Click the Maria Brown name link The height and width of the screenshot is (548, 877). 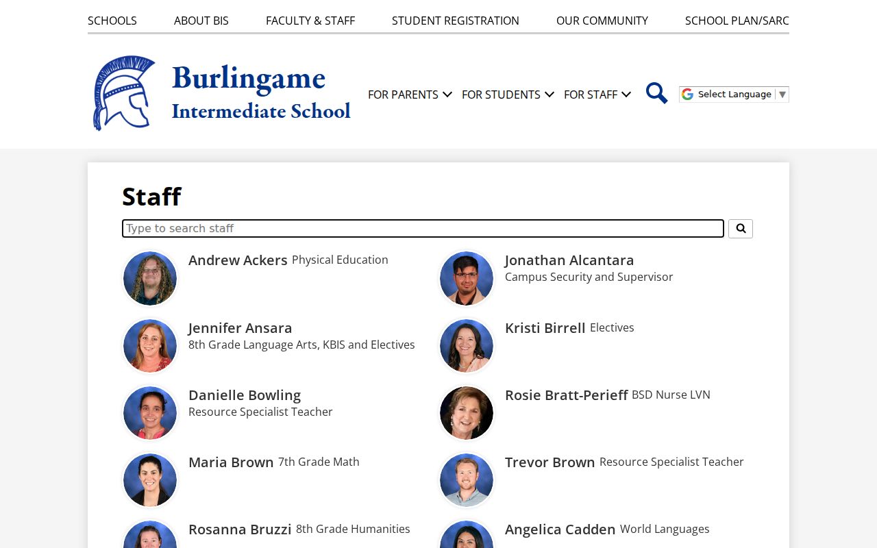tap(231, 462)
